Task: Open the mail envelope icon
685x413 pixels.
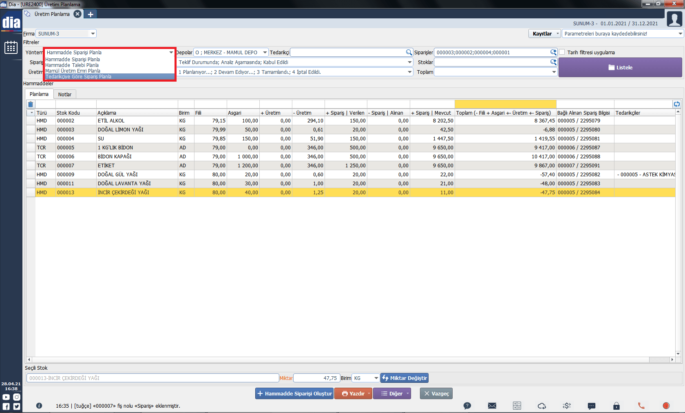Action: (492, 406)
